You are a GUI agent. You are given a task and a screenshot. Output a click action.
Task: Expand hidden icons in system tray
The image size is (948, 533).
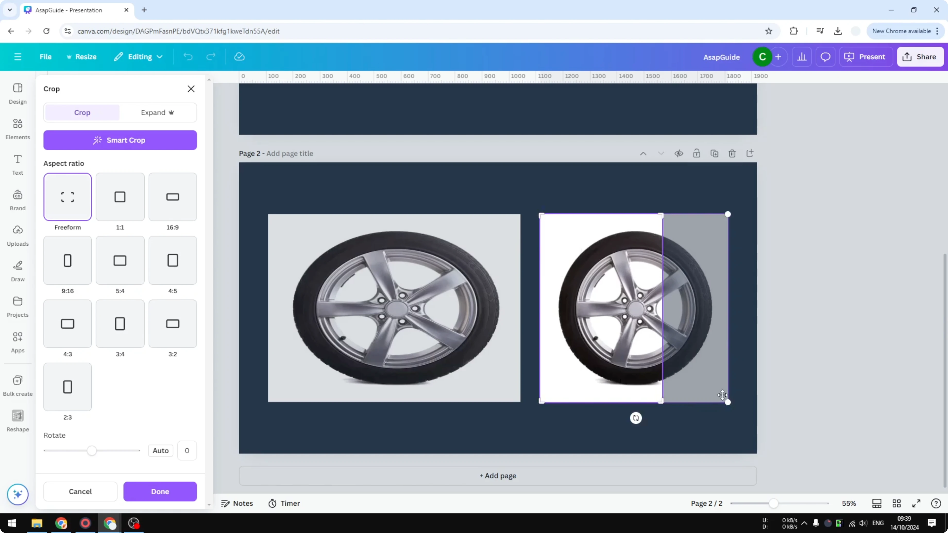coord(805,523)
